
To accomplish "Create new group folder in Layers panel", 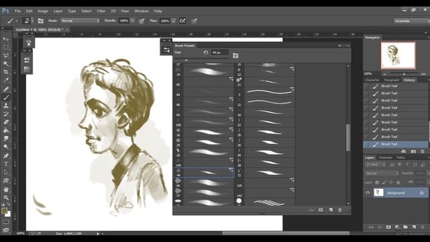I will [x=405, y=227].
